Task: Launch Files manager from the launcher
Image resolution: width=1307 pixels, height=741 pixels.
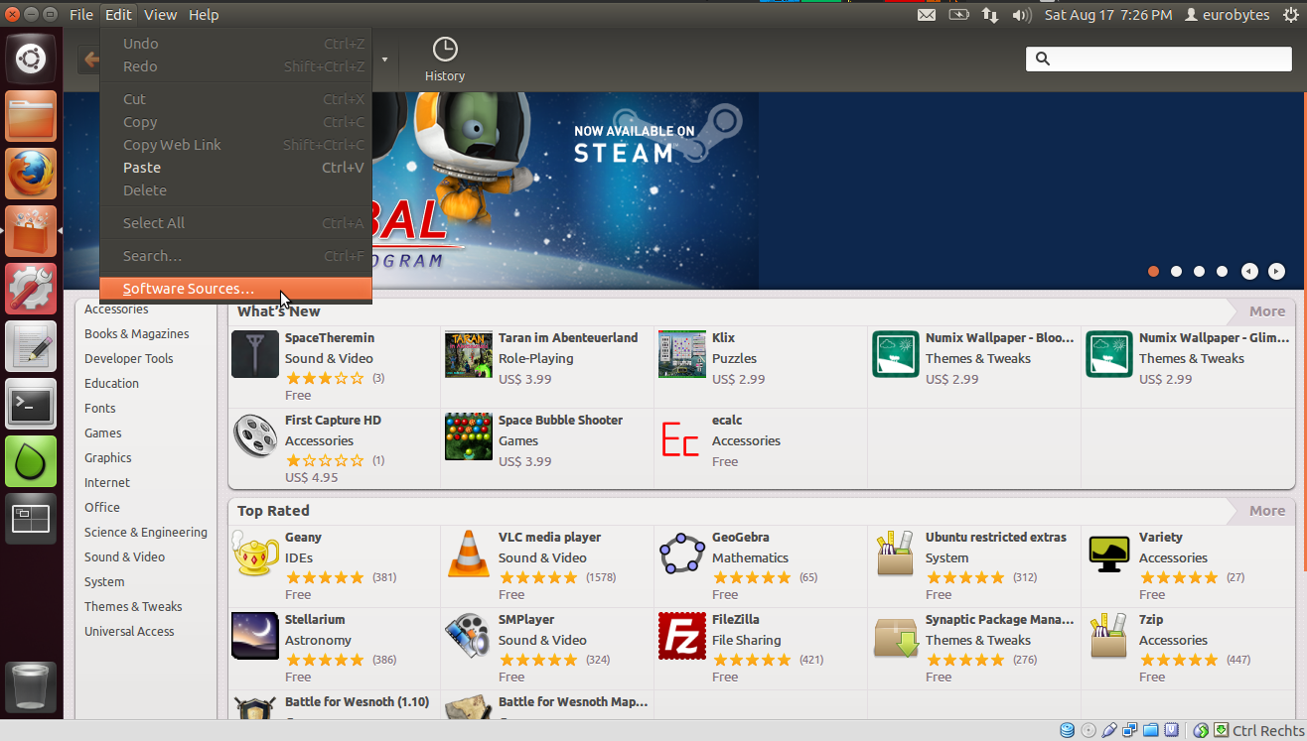Action: point(31,117)
